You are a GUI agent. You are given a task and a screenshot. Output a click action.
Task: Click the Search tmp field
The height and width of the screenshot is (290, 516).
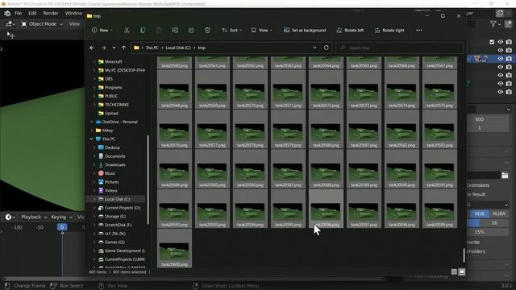tap(400, 48)
